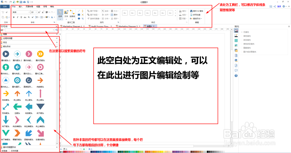Pick the line drawing tool
Screen dimensions: 291x153
(x=79, y=11)
